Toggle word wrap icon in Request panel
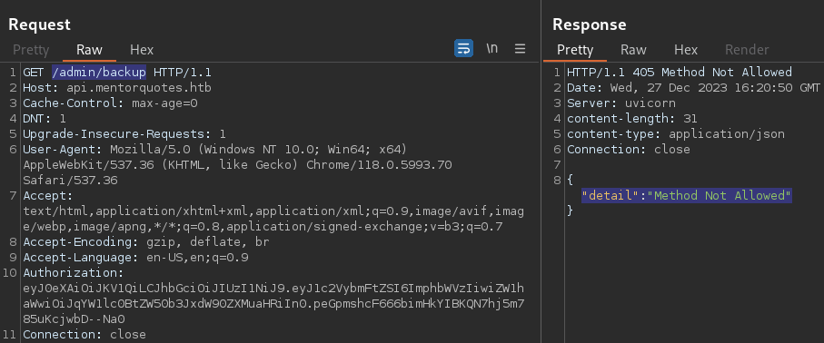 coord(463,49)
